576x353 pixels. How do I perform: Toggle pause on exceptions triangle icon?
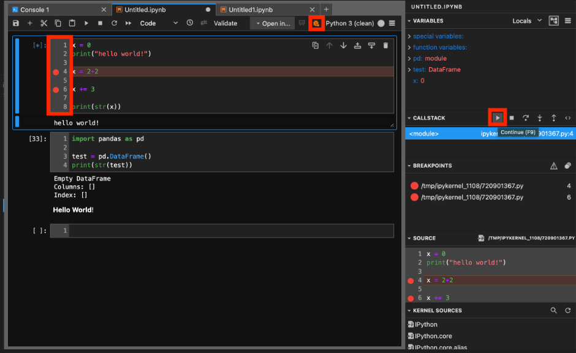[553, 166]
